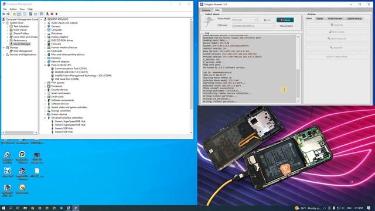Click the ON/OFF Factory Mode button
Screen dimensions: 375x211
[337, 57]
